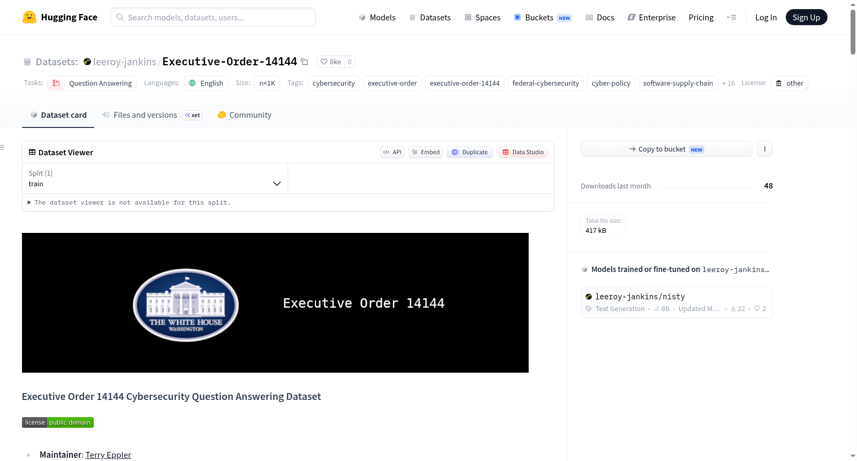Click the search models input field

tap(213, 17)
